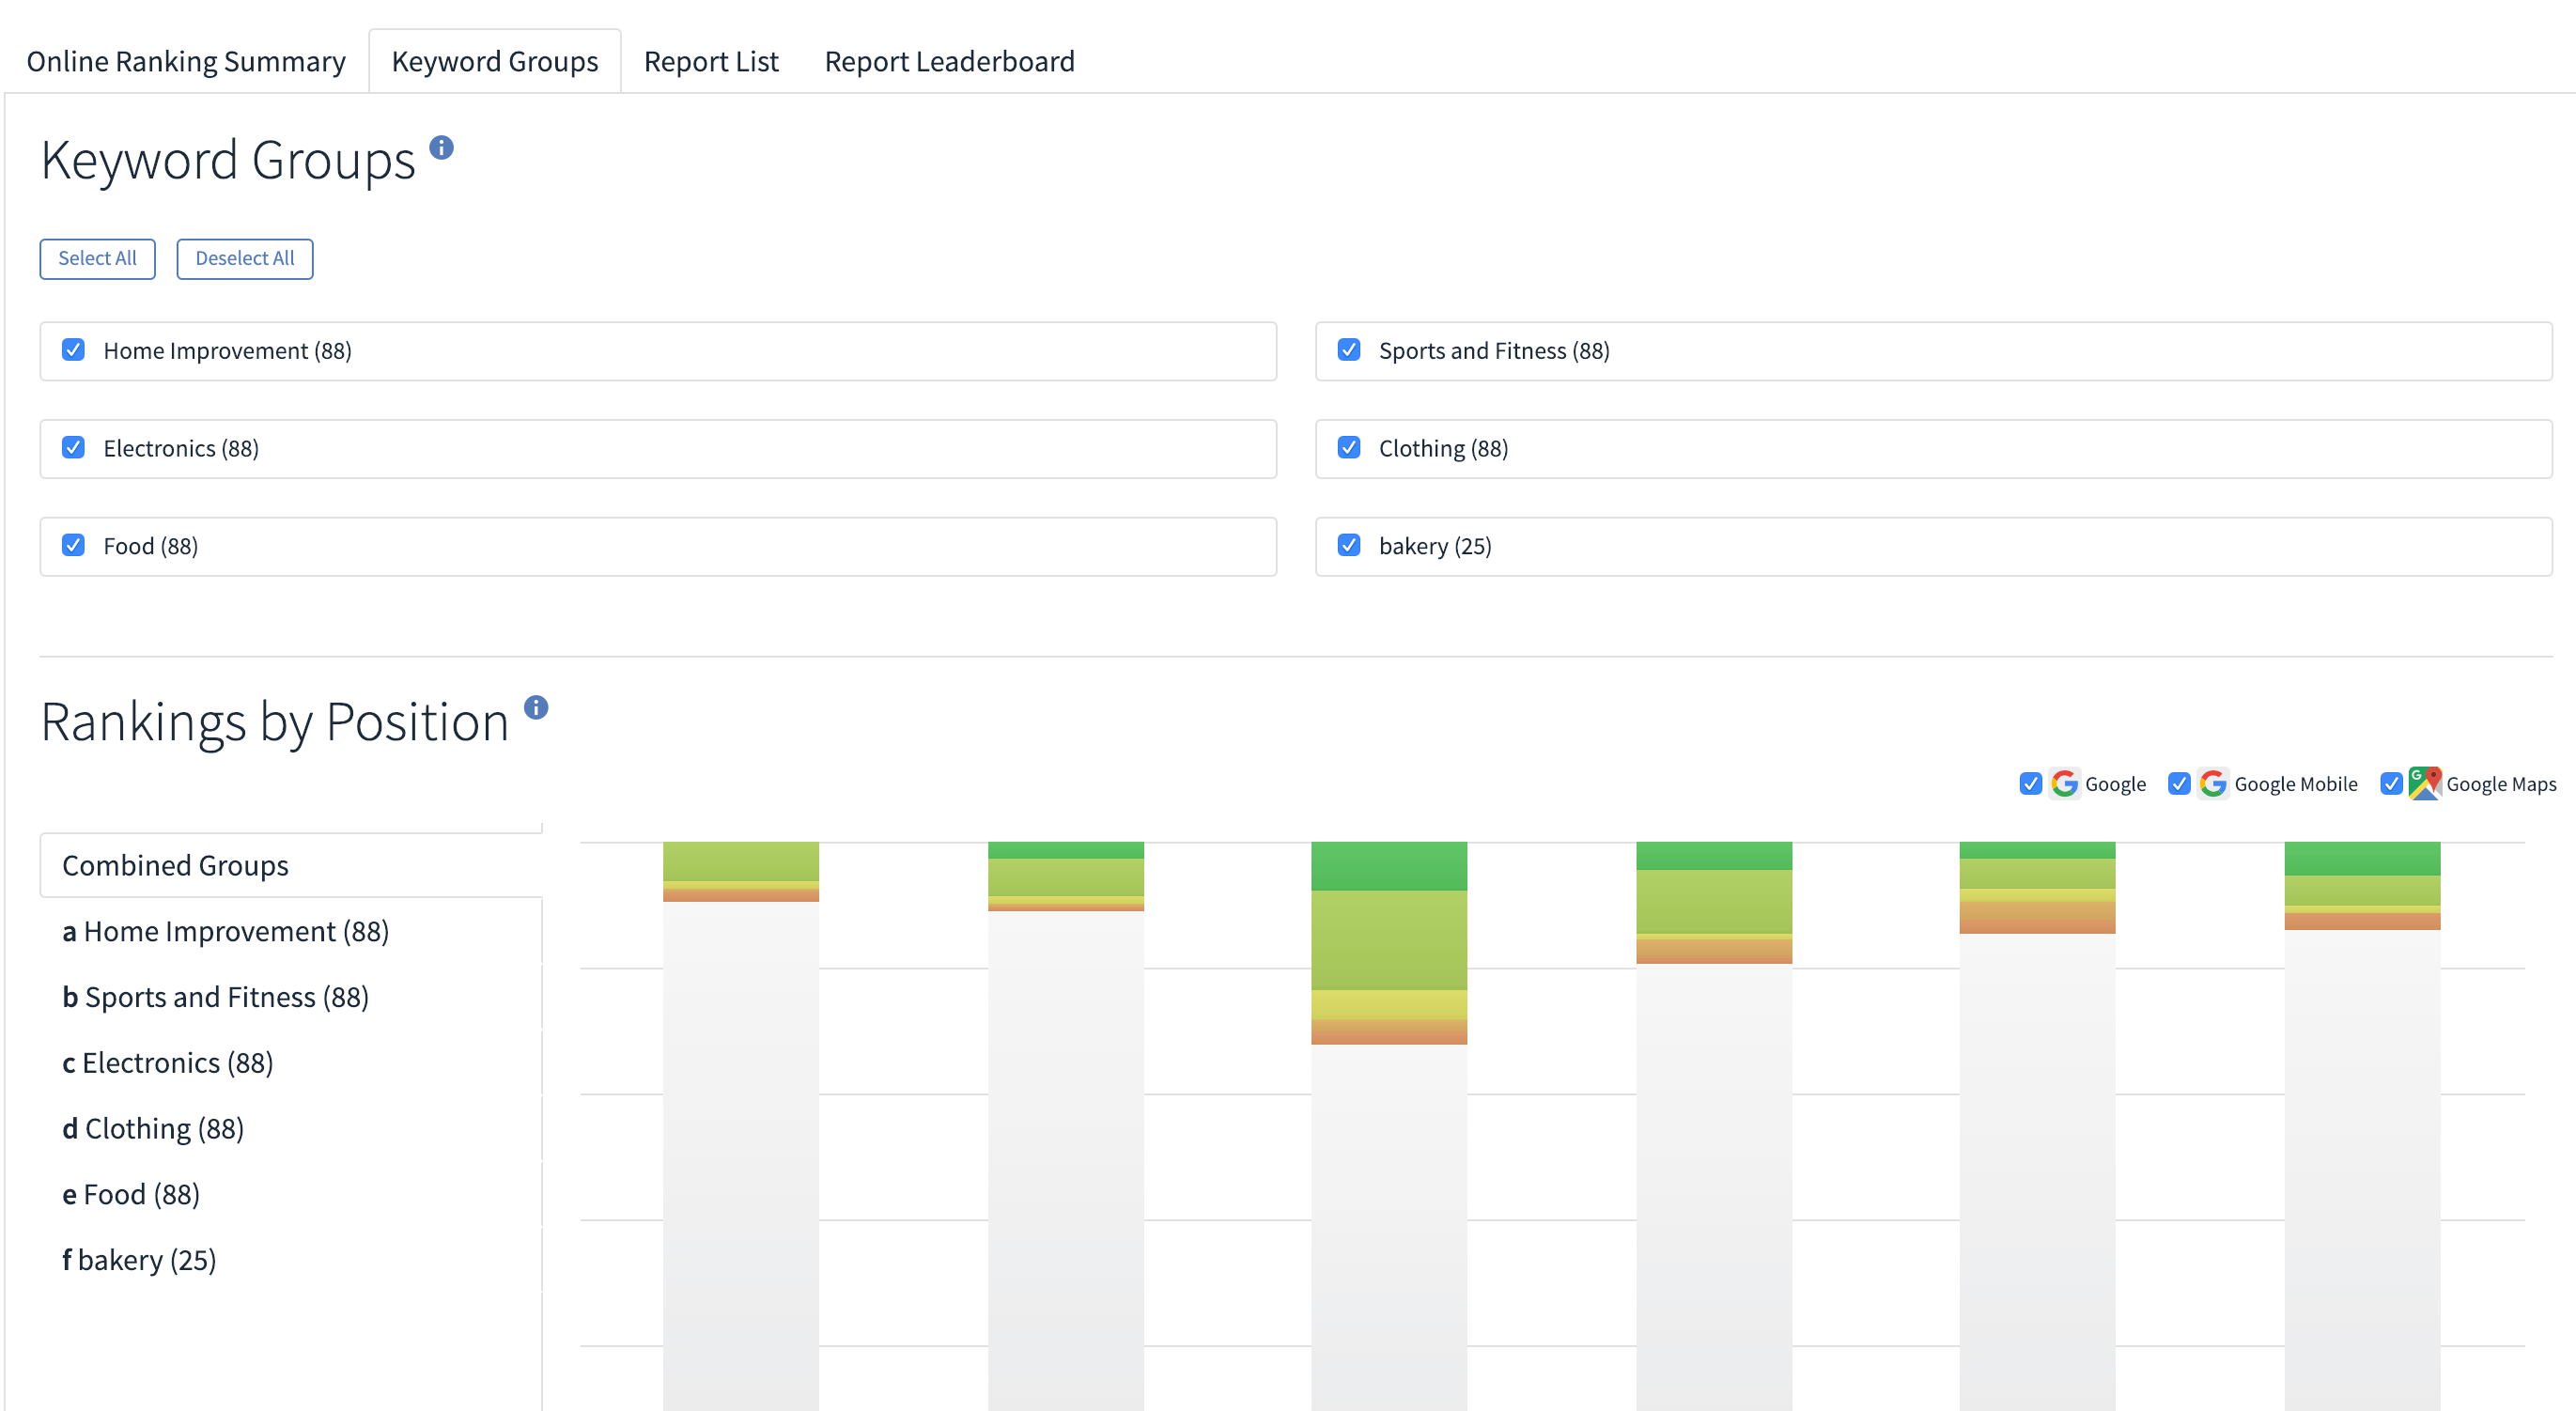The width and height of the screenshot is (2576, 1411).
Task: Choose c Electronics (88) in the list
Action: (x=167, y=1062)
